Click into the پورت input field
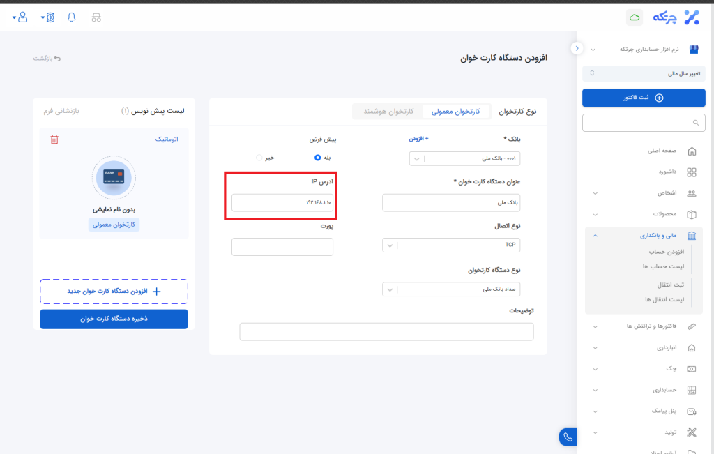 coord(282,247)
